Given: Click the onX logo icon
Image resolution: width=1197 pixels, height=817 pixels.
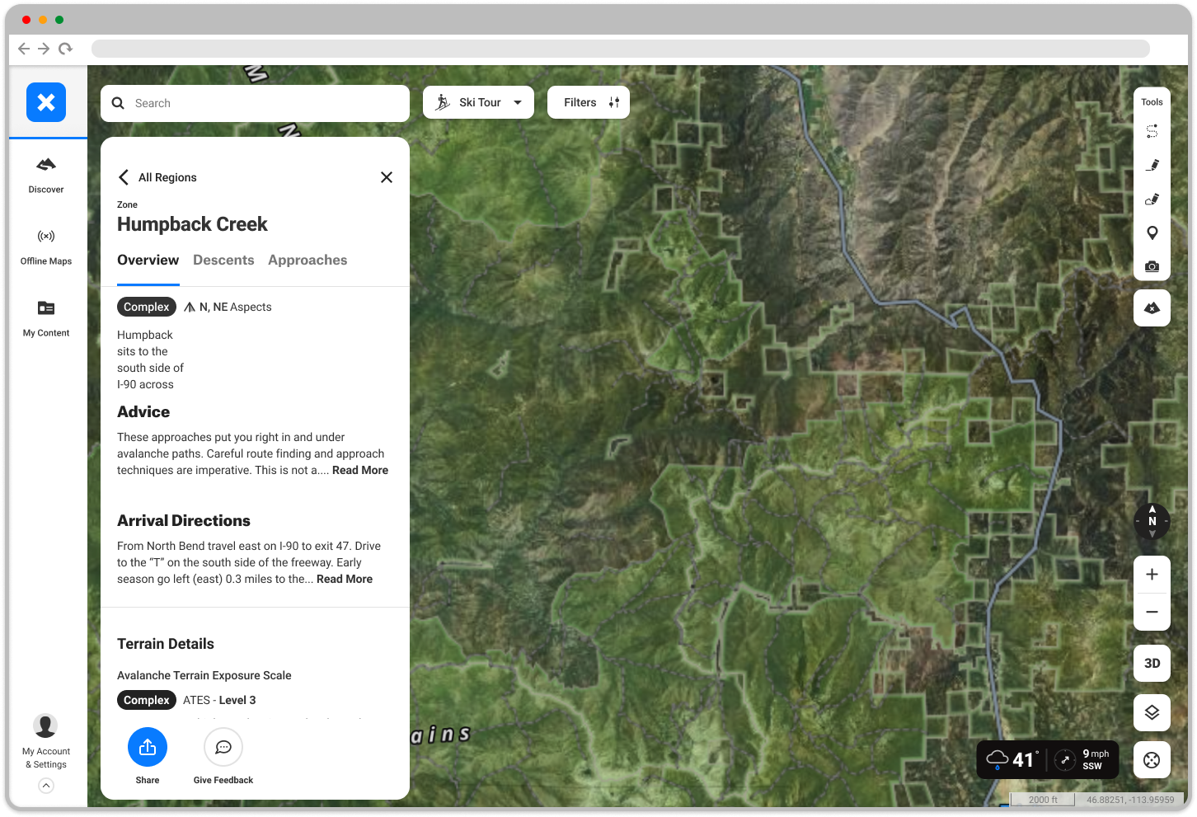Looking at the screenshot, I should (46, 102).
